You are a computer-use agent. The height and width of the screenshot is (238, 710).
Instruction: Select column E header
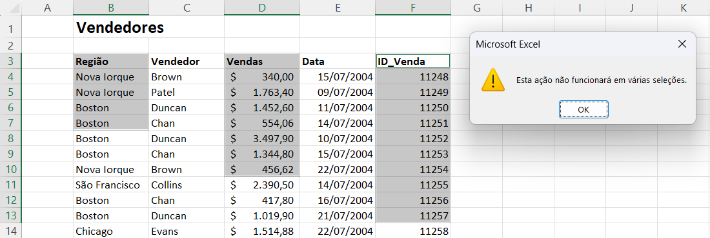click(338, 7)
